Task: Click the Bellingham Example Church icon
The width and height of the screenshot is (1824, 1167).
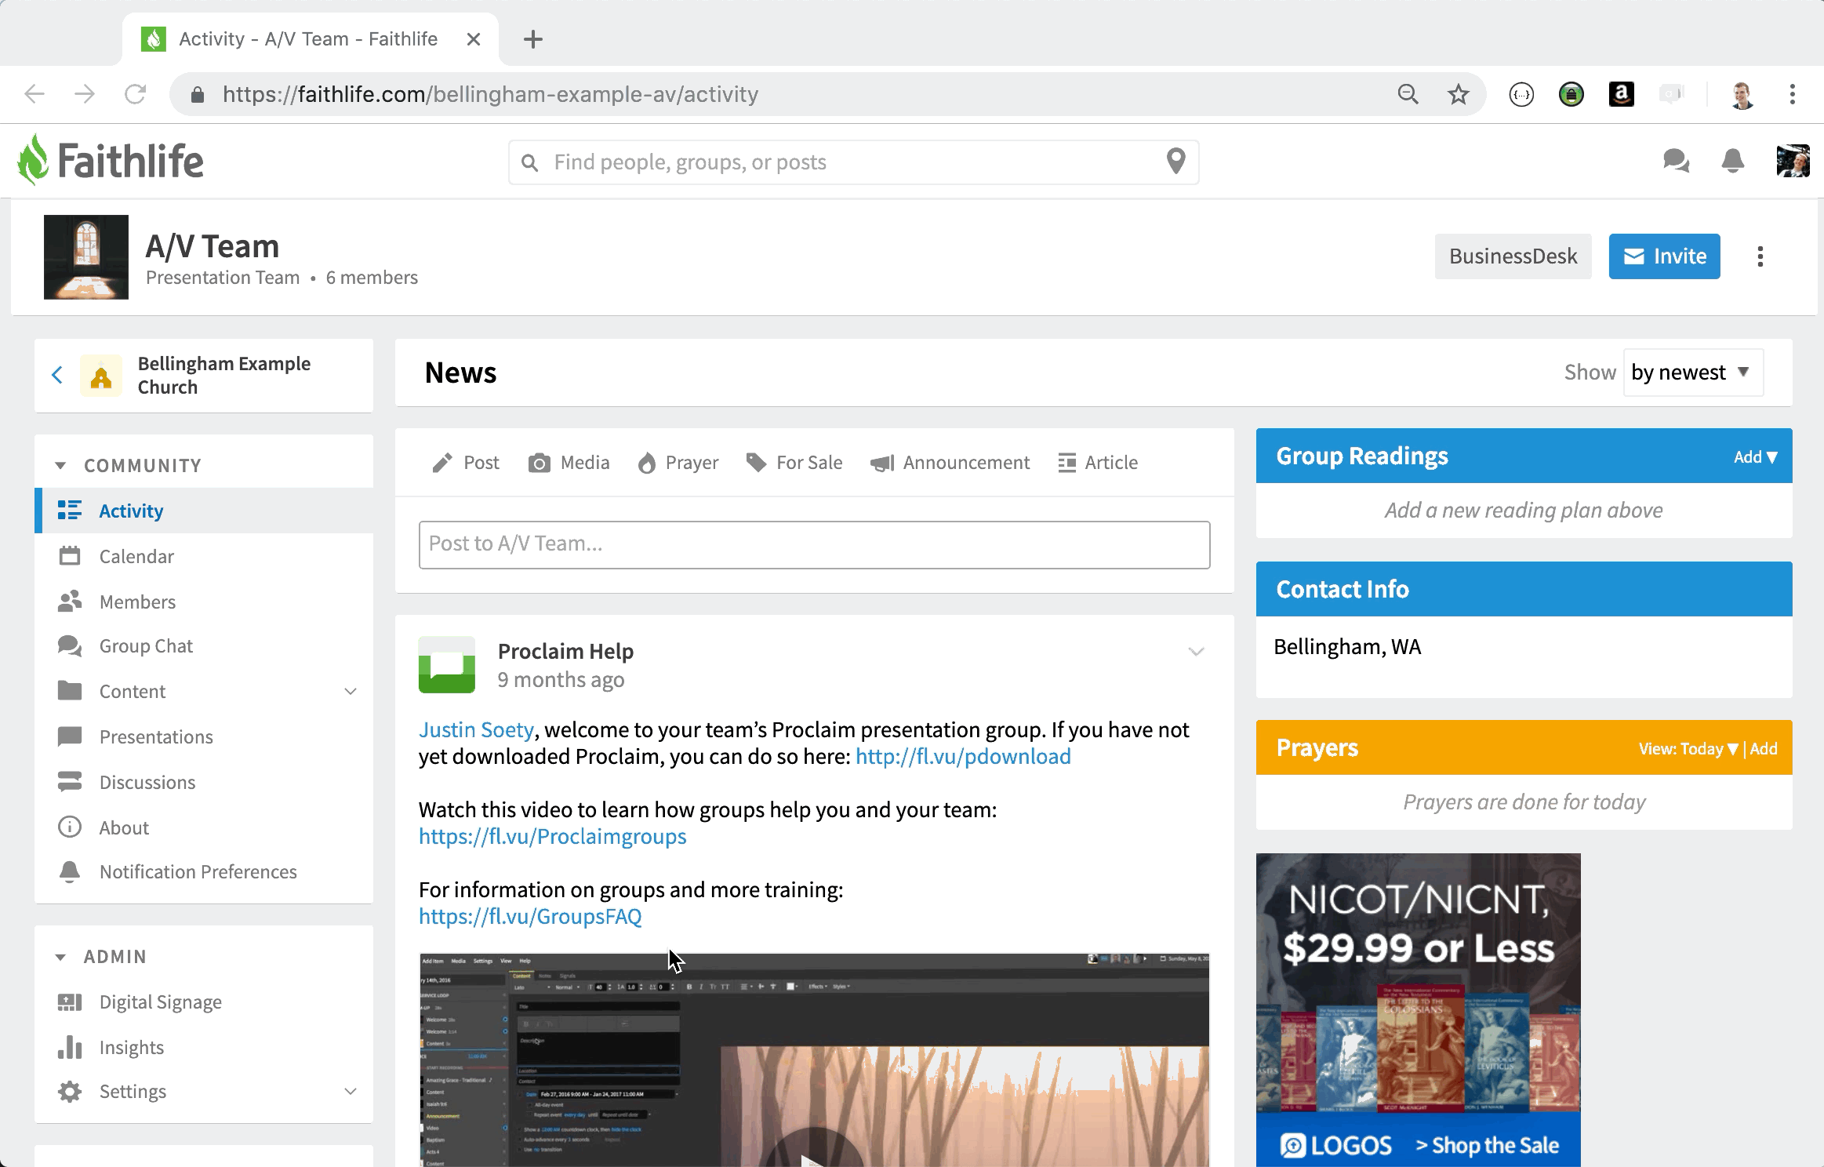Action: [x=101, y=376]
